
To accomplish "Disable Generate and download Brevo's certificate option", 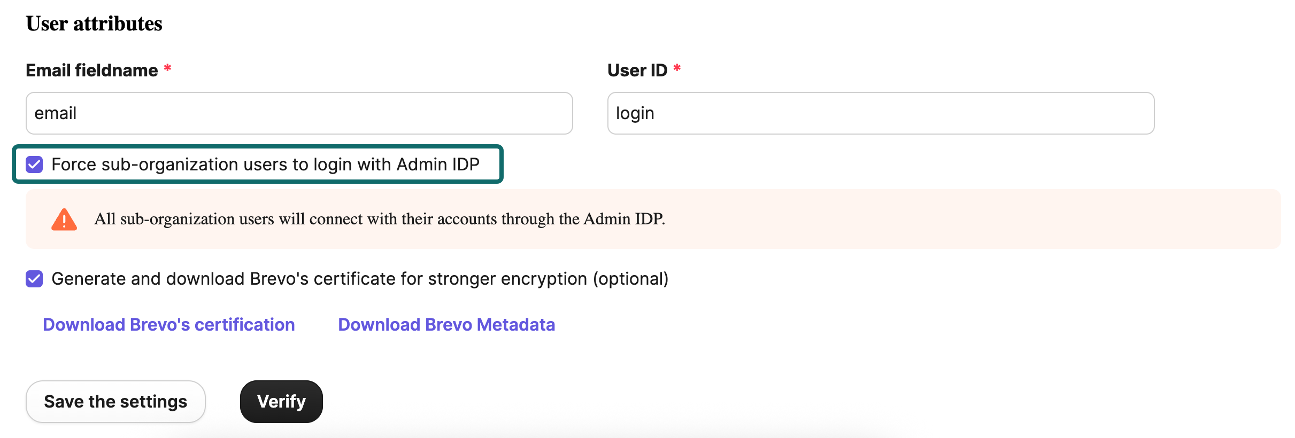I will pos(34,278).
